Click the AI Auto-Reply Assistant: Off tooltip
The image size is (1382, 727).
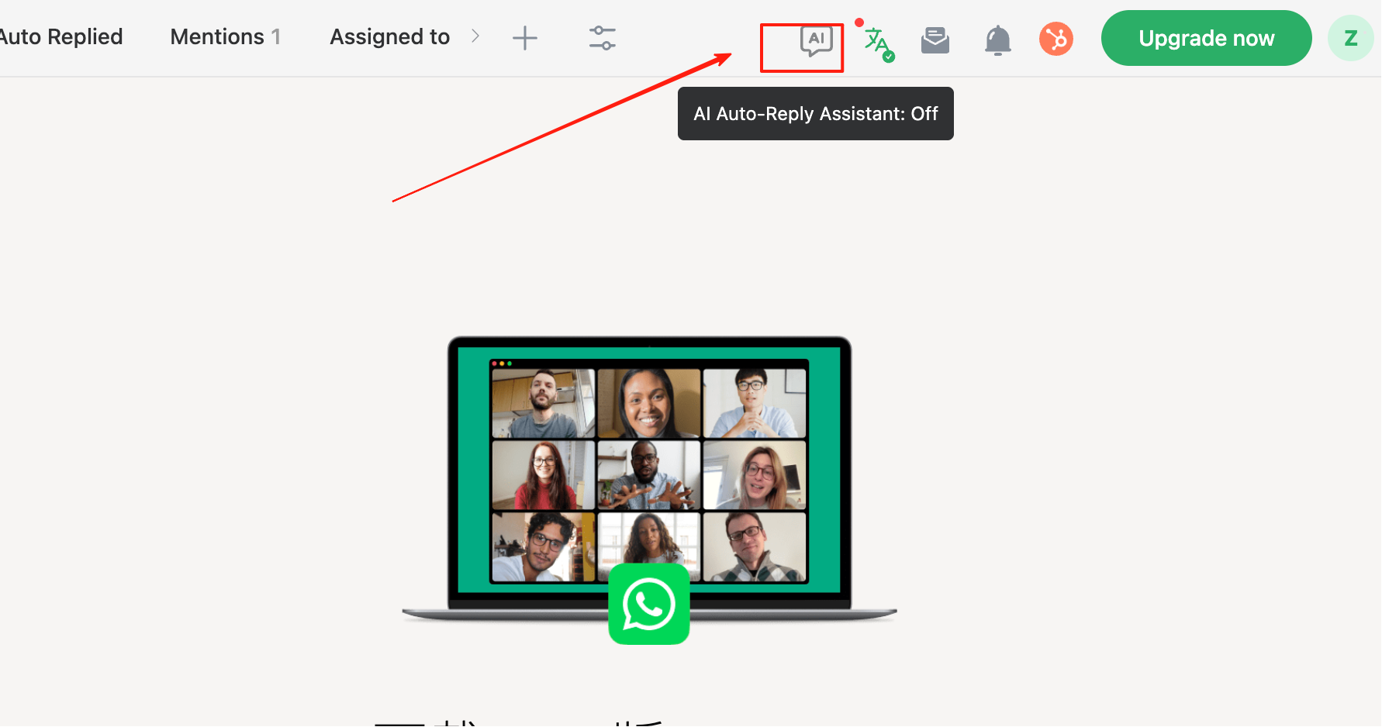click(815, 114)
